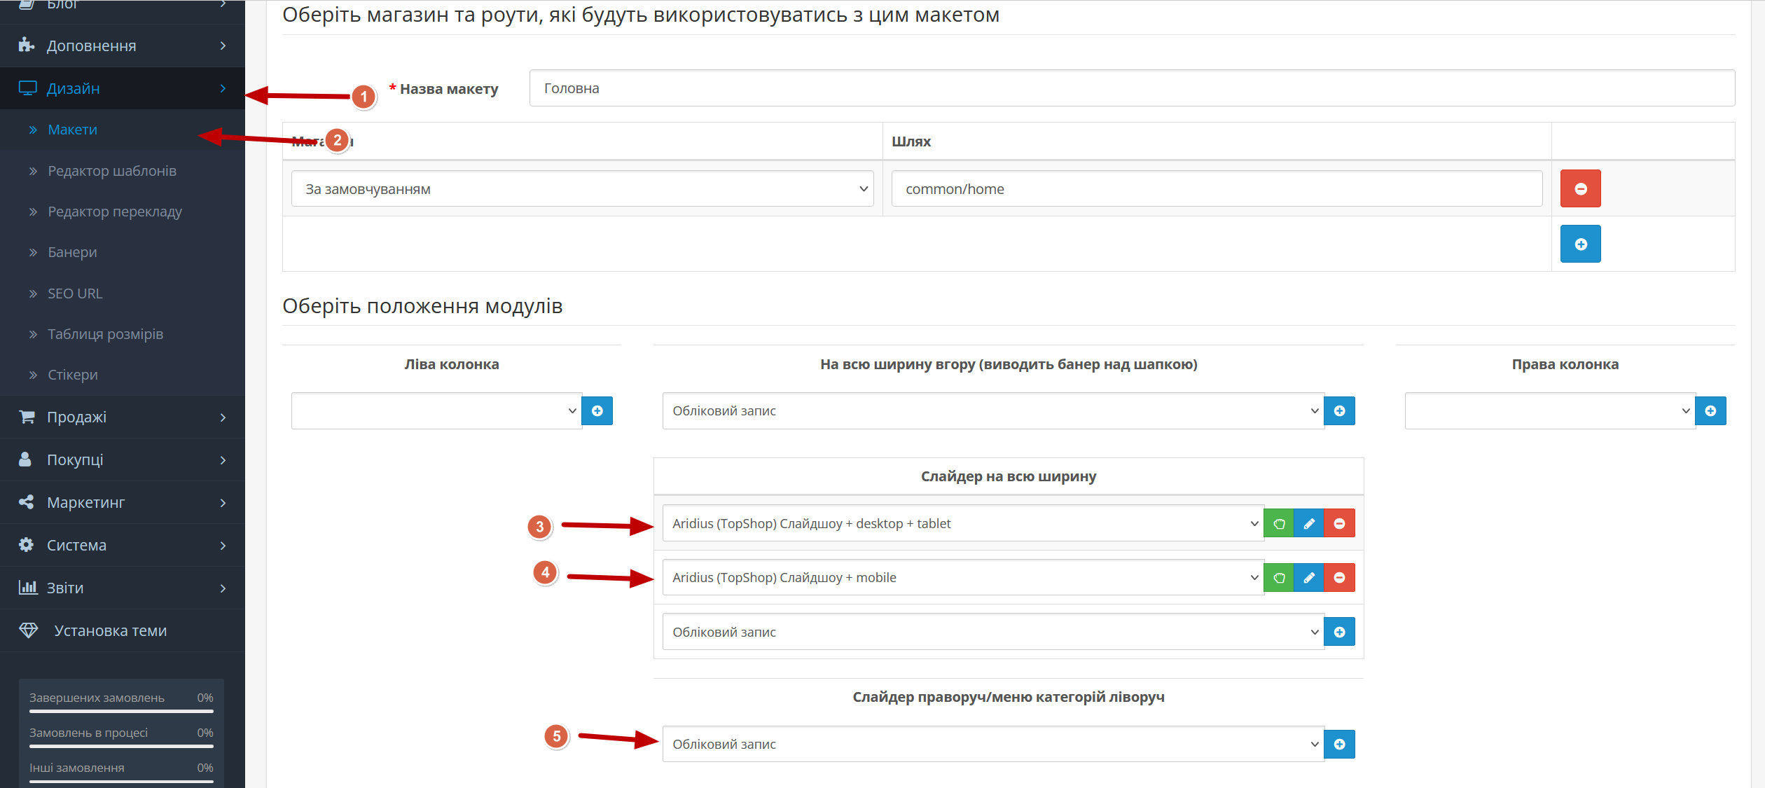Remove the common/home route row
Screen dimensions: 1765x788
[x=1580, y=188]
